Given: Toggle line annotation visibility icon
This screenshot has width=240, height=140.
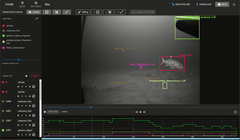Looking at the screenshot, I should 67,12.
